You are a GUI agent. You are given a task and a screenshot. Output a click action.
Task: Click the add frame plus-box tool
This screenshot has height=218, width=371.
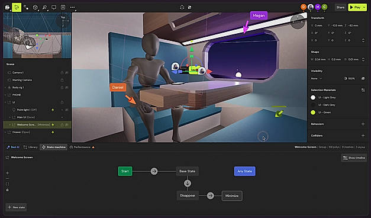63,7
